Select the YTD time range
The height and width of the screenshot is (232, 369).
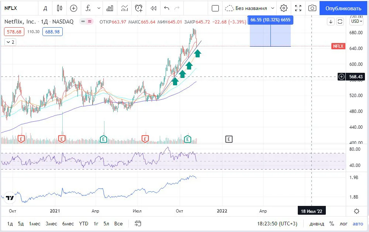pos(83,224)
